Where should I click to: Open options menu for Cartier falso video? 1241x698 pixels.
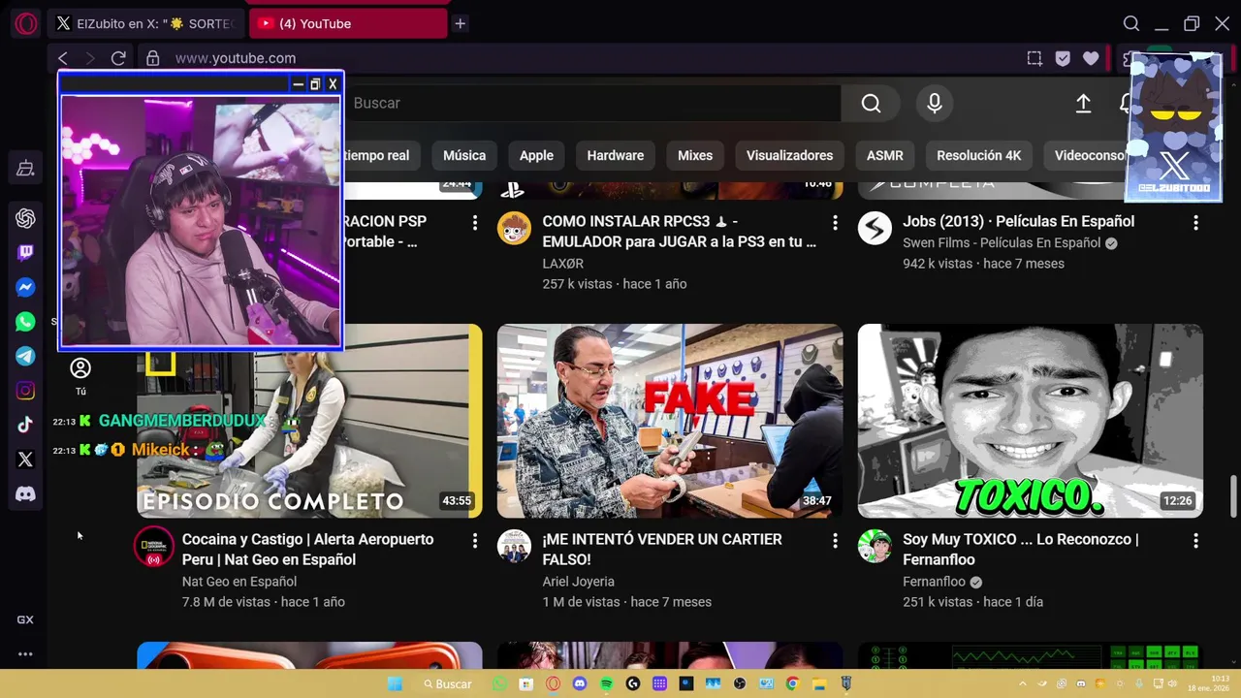(x=835, y=541)
